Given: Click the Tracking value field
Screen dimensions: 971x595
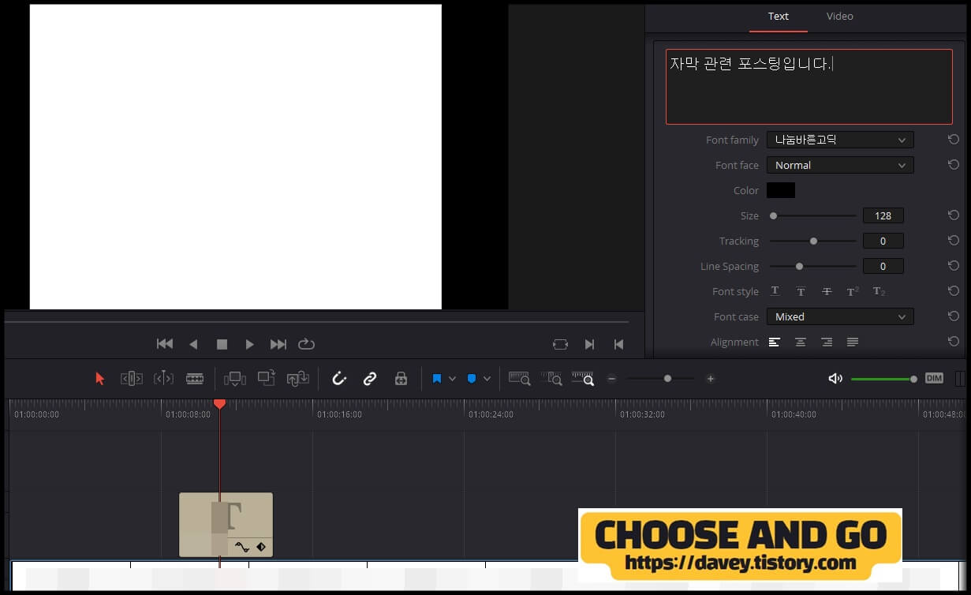Looking at the screenshot, I should point(883,241).
